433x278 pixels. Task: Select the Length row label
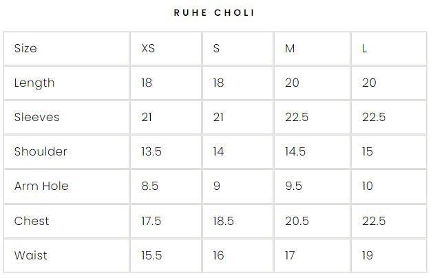pos(34,83)
